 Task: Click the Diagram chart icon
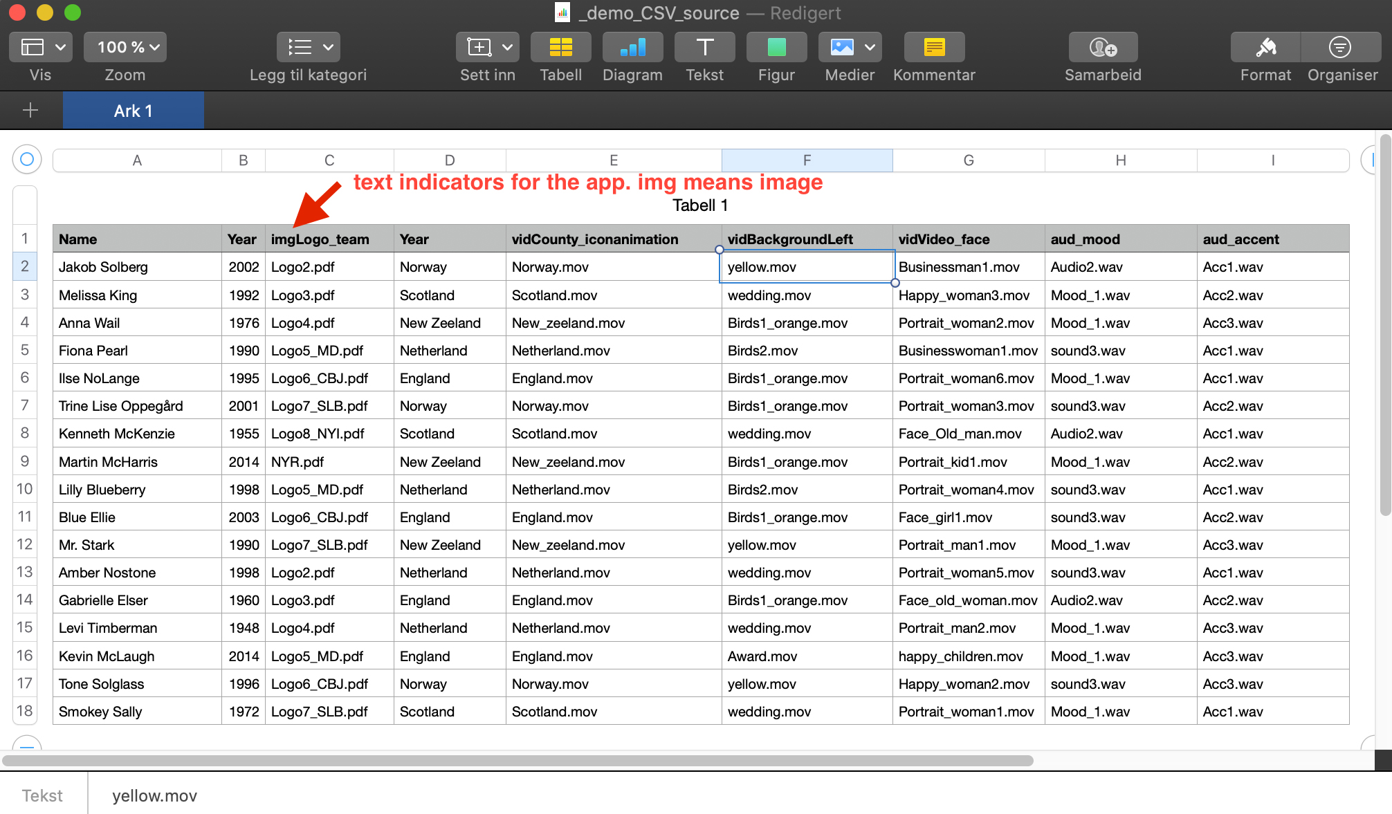pos(633,47)
